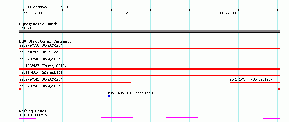Select variant esv2518569 (McKernan2009)
Image resolution: width=289 pixels, height=122 pixels.
(x=44, y=52)
